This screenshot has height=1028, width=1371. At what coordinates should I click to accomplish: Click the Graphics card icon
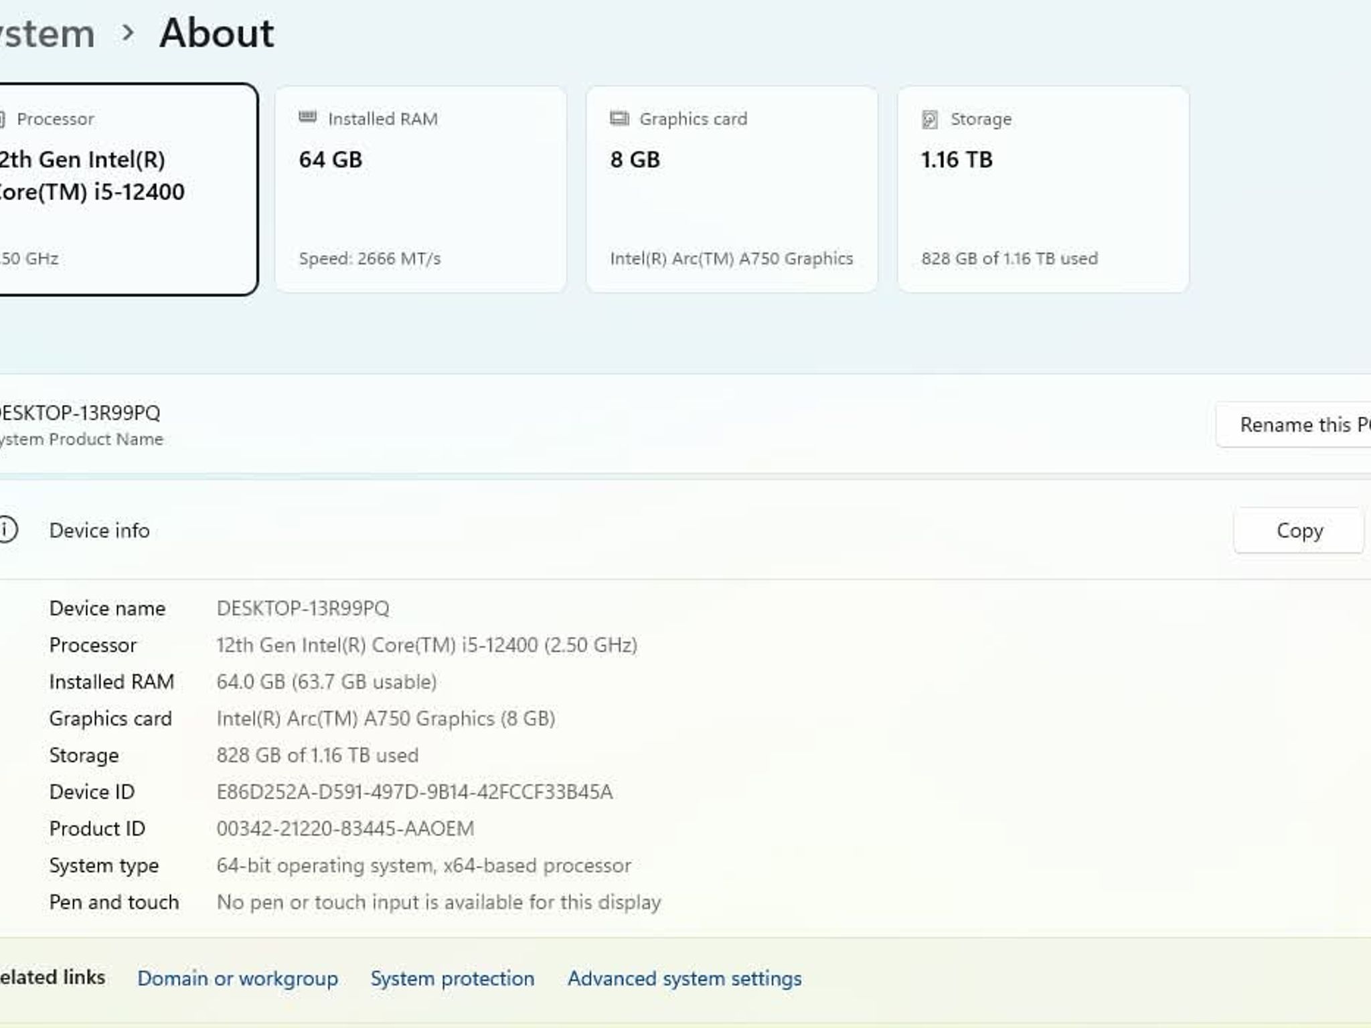[619, 118]
